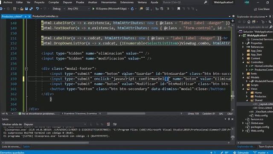The image size is (273, 154).
Task: Pin the Productos.cshtml tab
Action: tap(26, 16)
